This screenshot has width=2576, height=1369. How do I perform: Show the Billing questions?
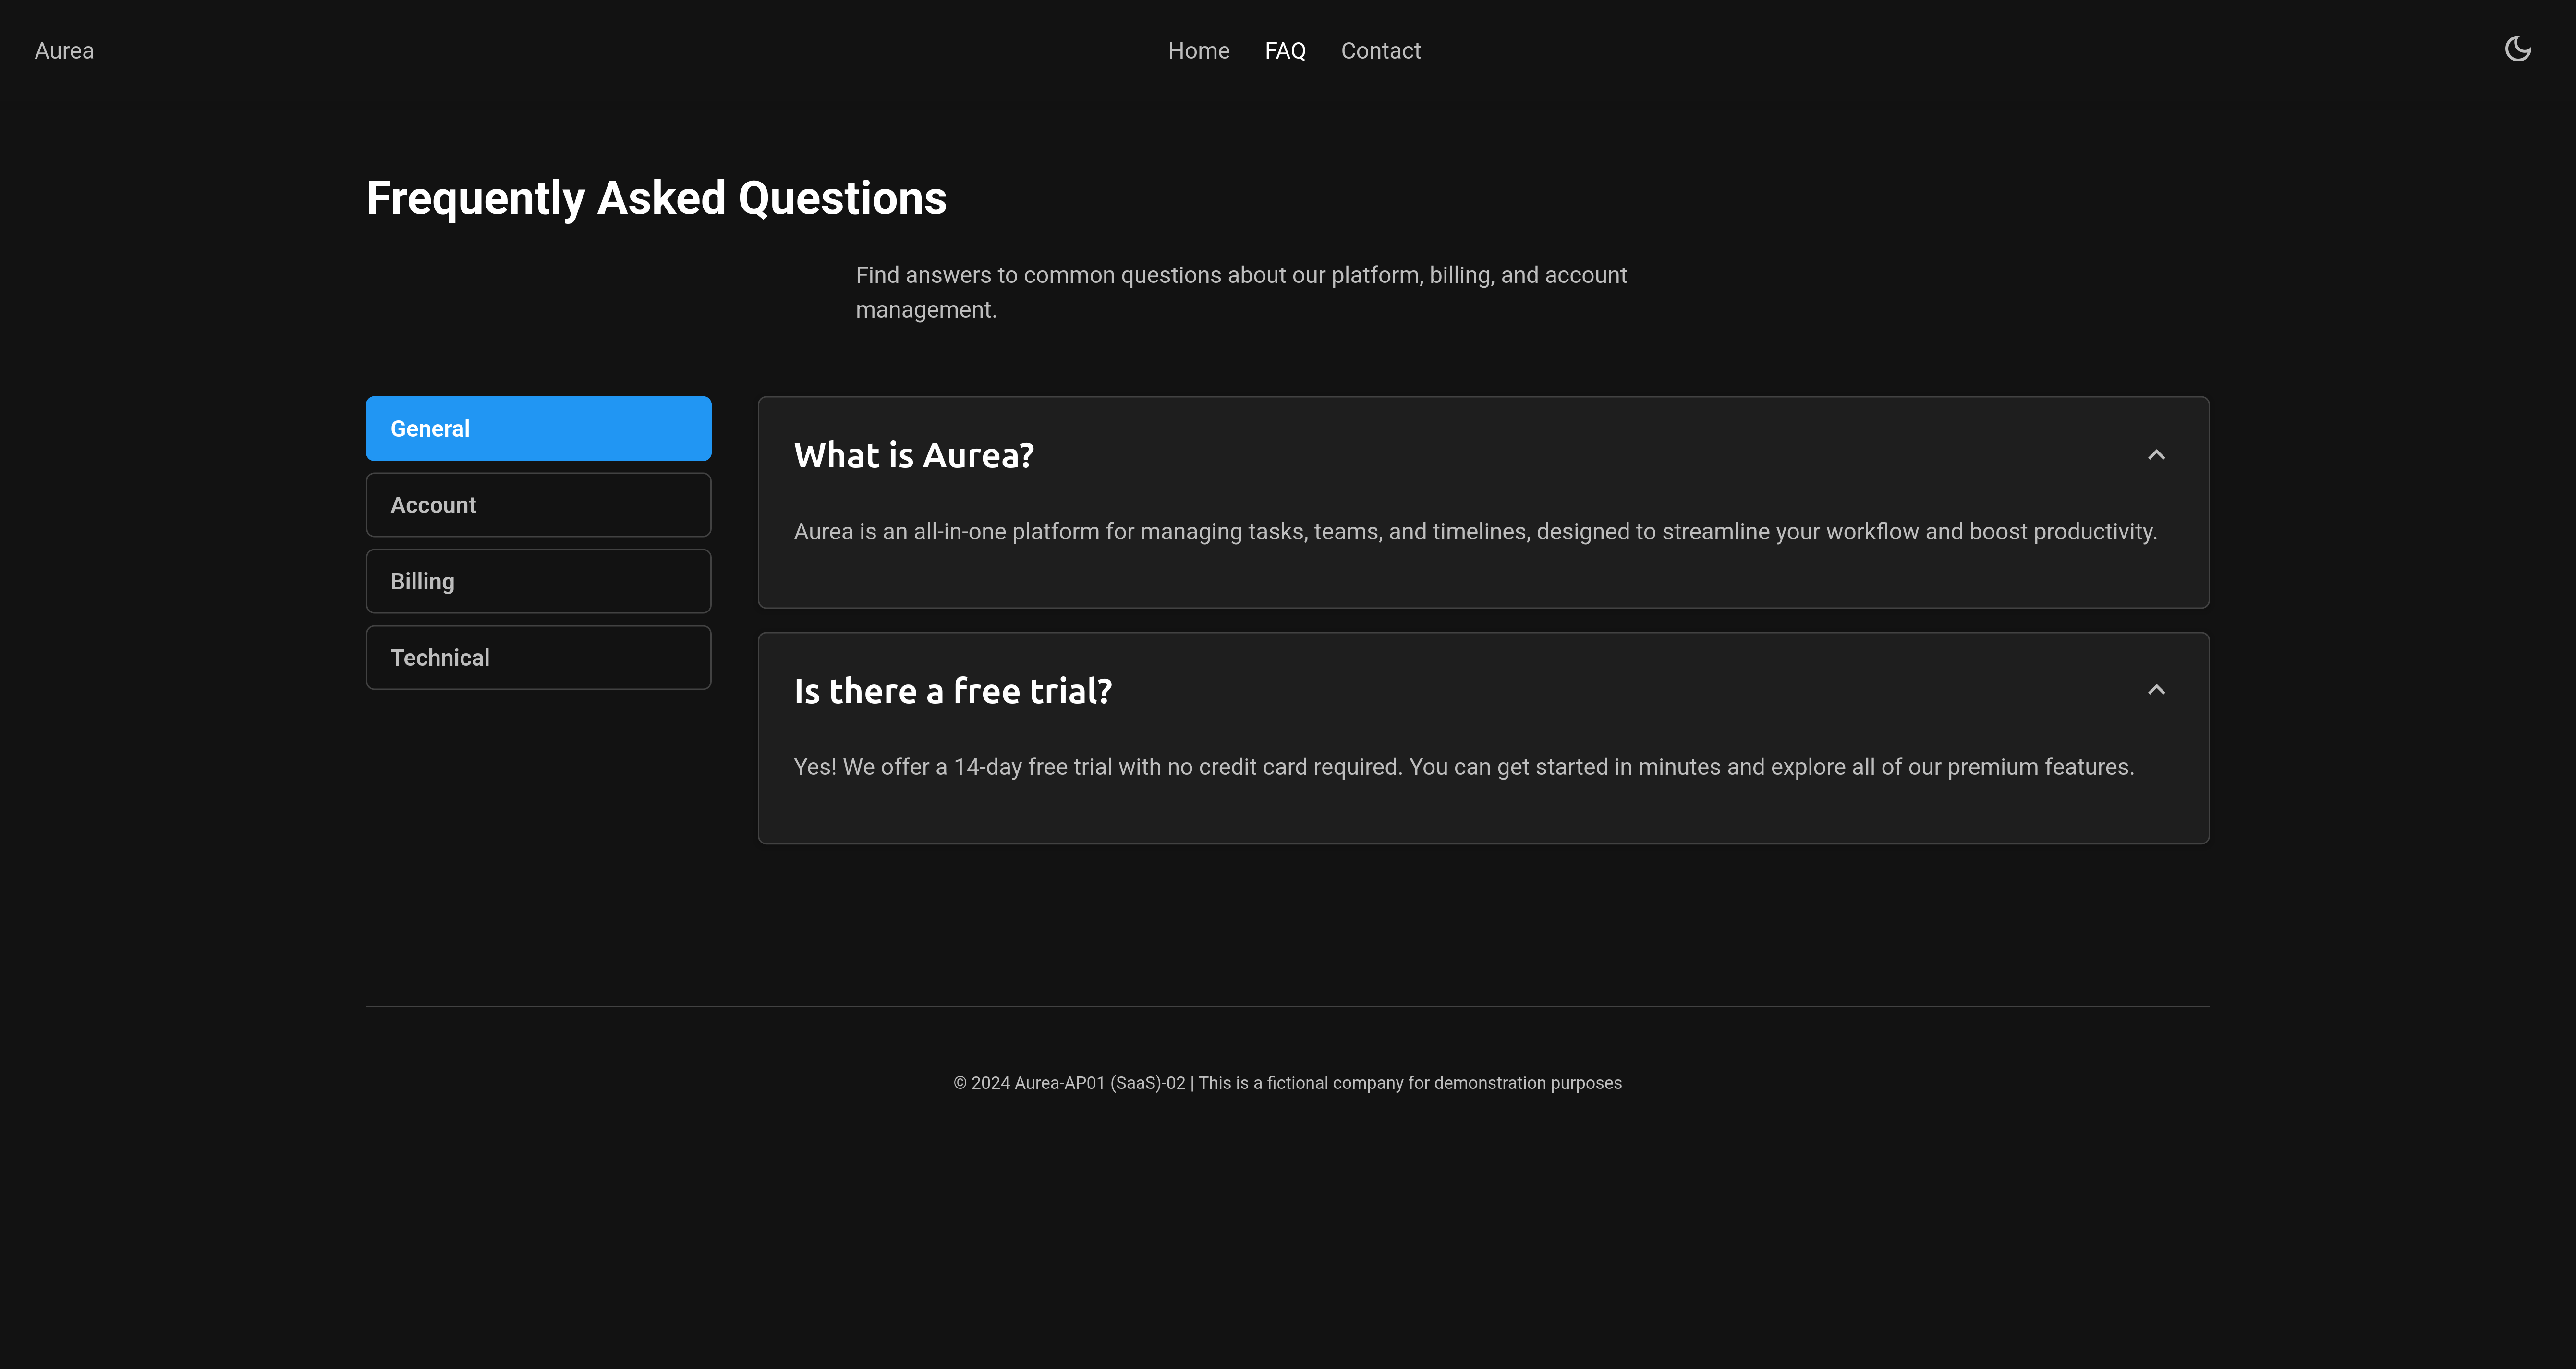click(538, 581)
